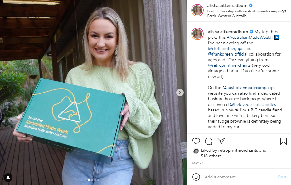Submit comment with Post button
The height and width of the screenshot is (185, 291).
[282, 177]
